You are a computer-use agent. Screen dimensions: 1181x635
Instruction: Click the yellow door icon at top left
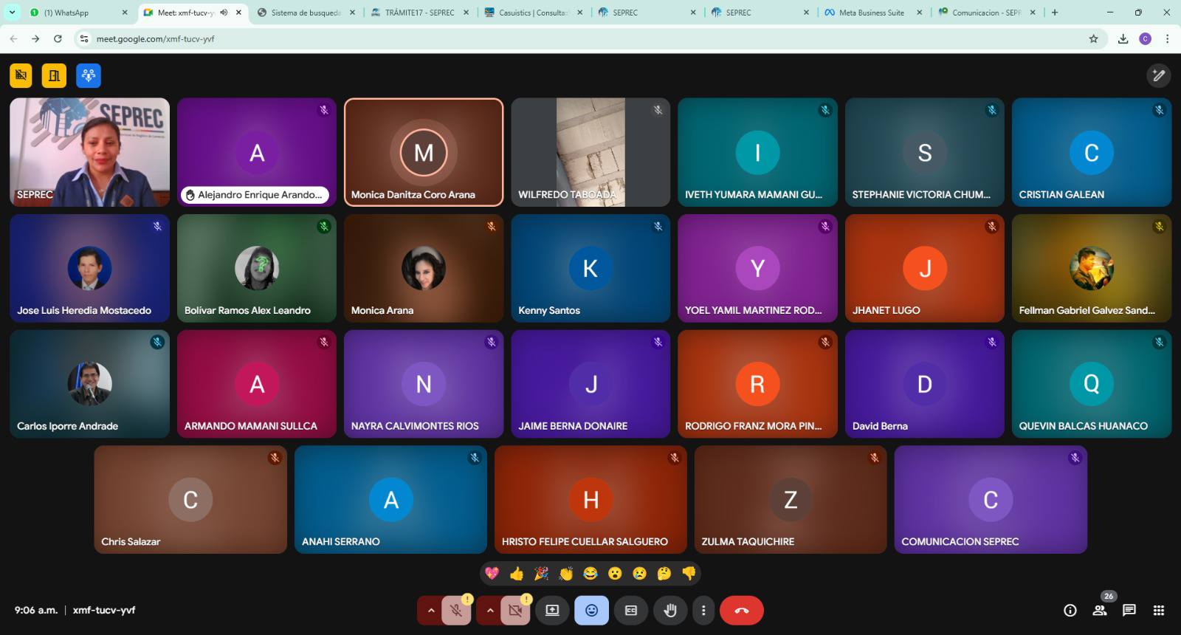(54, 75)
